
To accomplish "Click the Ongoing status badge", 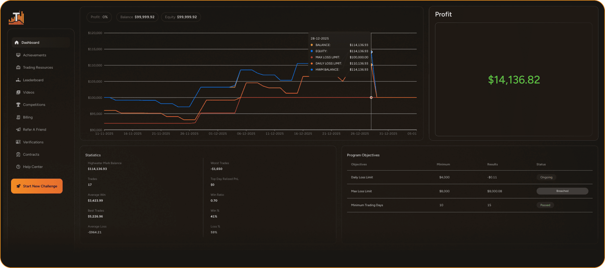I will [546, 177].
